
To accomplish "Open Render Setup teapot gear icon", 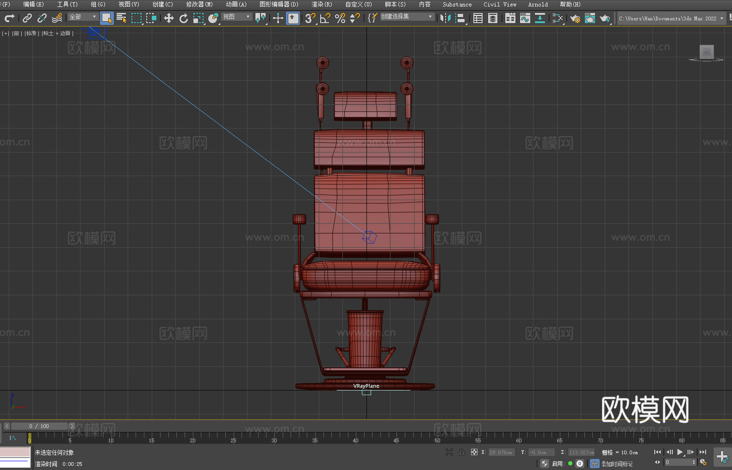I will coord(575,18).
